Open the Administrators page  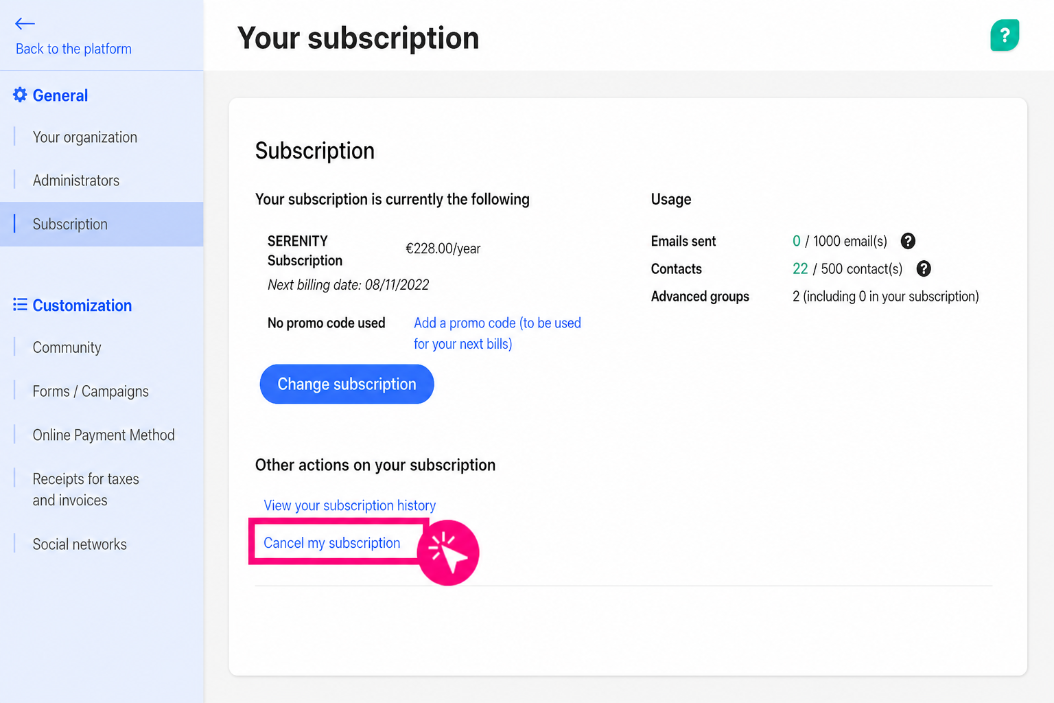point(76,181)
